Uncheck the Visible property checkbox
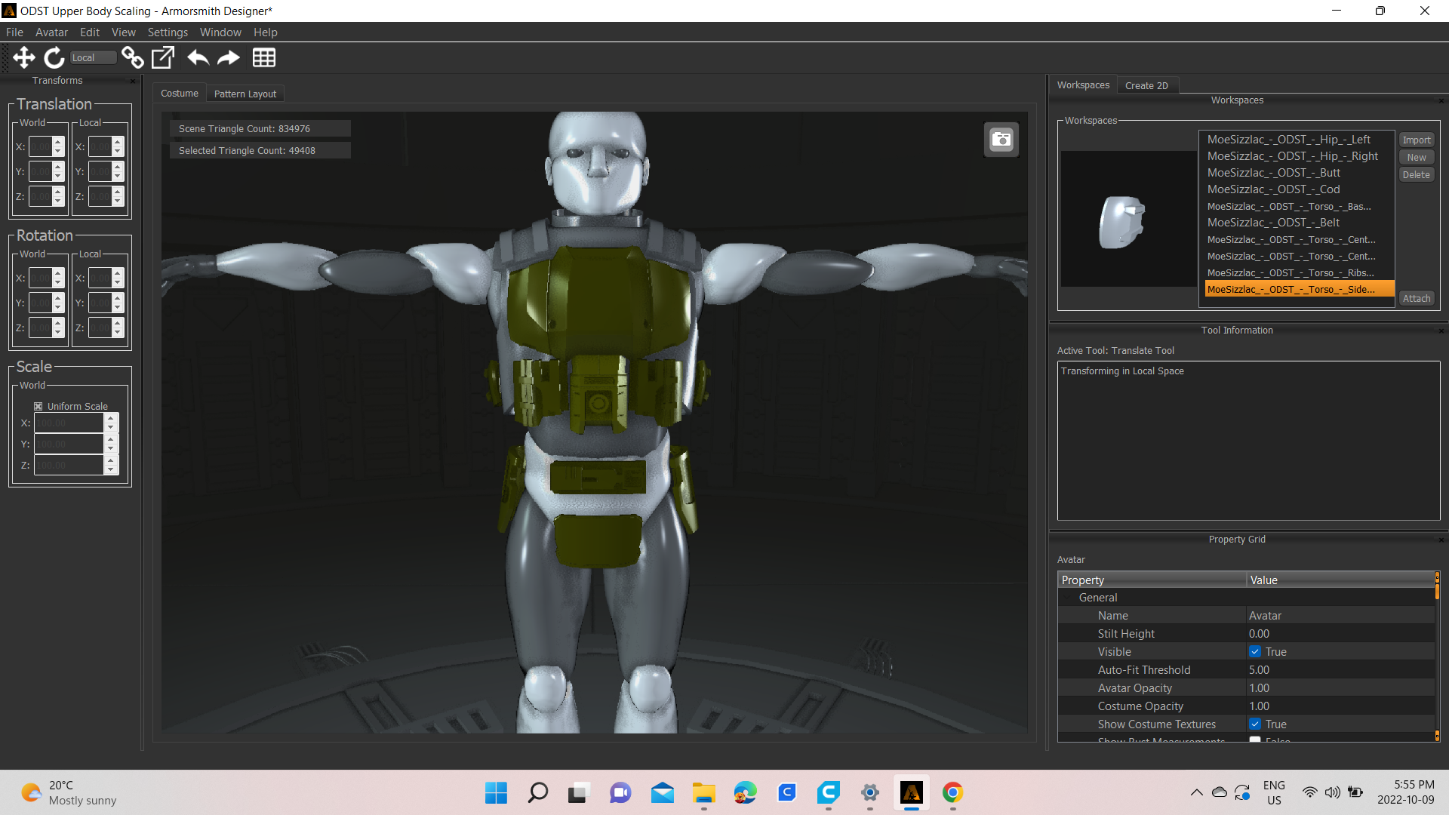Viewport: 1449px width, 815px height. (x=1255, y=652)
